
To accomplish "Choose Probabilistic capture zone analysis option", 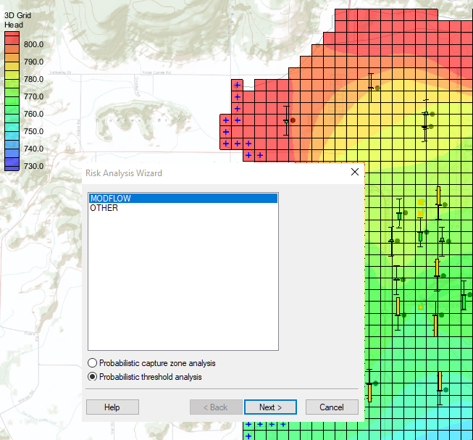I will 151,363.
